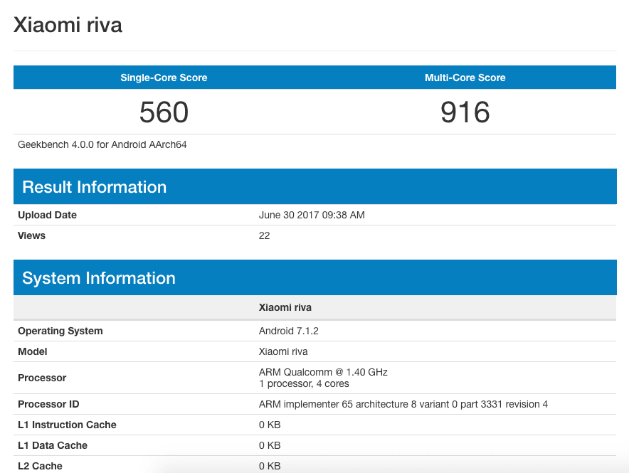Click the Result Information section header
This screenshot has width=629, height=473.
315,186
